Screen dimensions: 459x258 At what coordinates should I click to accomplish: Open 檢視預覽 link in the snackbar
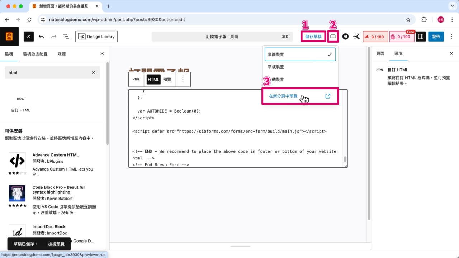coord(56,244)
